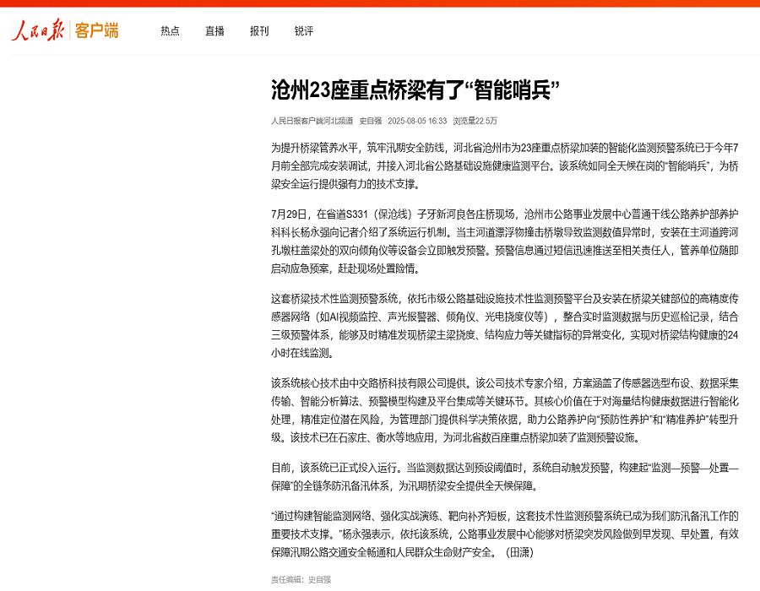This screenshot has width=760, height=591.
Task: Go to the 锐评 section
Action: click(x=304, y=31)
